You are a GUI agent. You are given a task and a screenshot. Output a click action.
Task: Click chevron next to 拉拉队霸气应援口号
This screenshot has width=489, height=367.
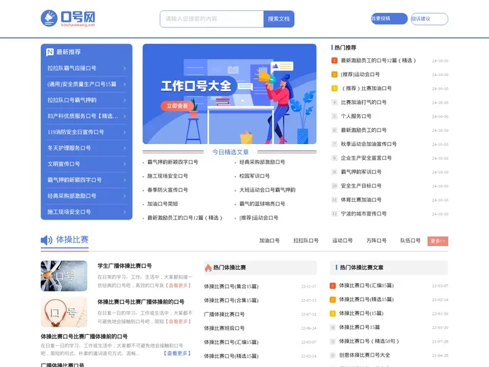click(x=124, y=69)
